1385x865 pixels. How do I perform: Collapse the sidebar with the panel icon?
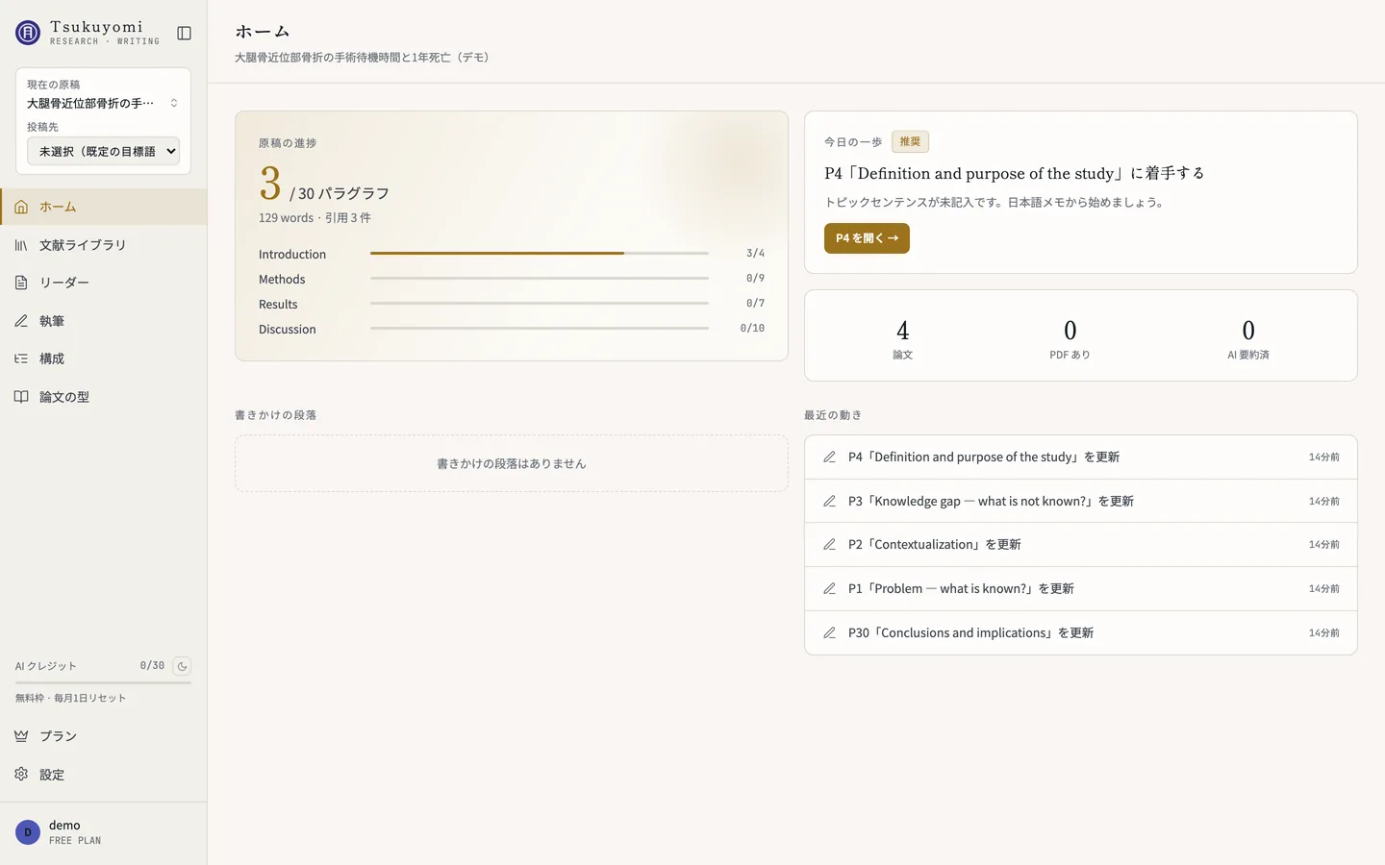tap(185, 33)
